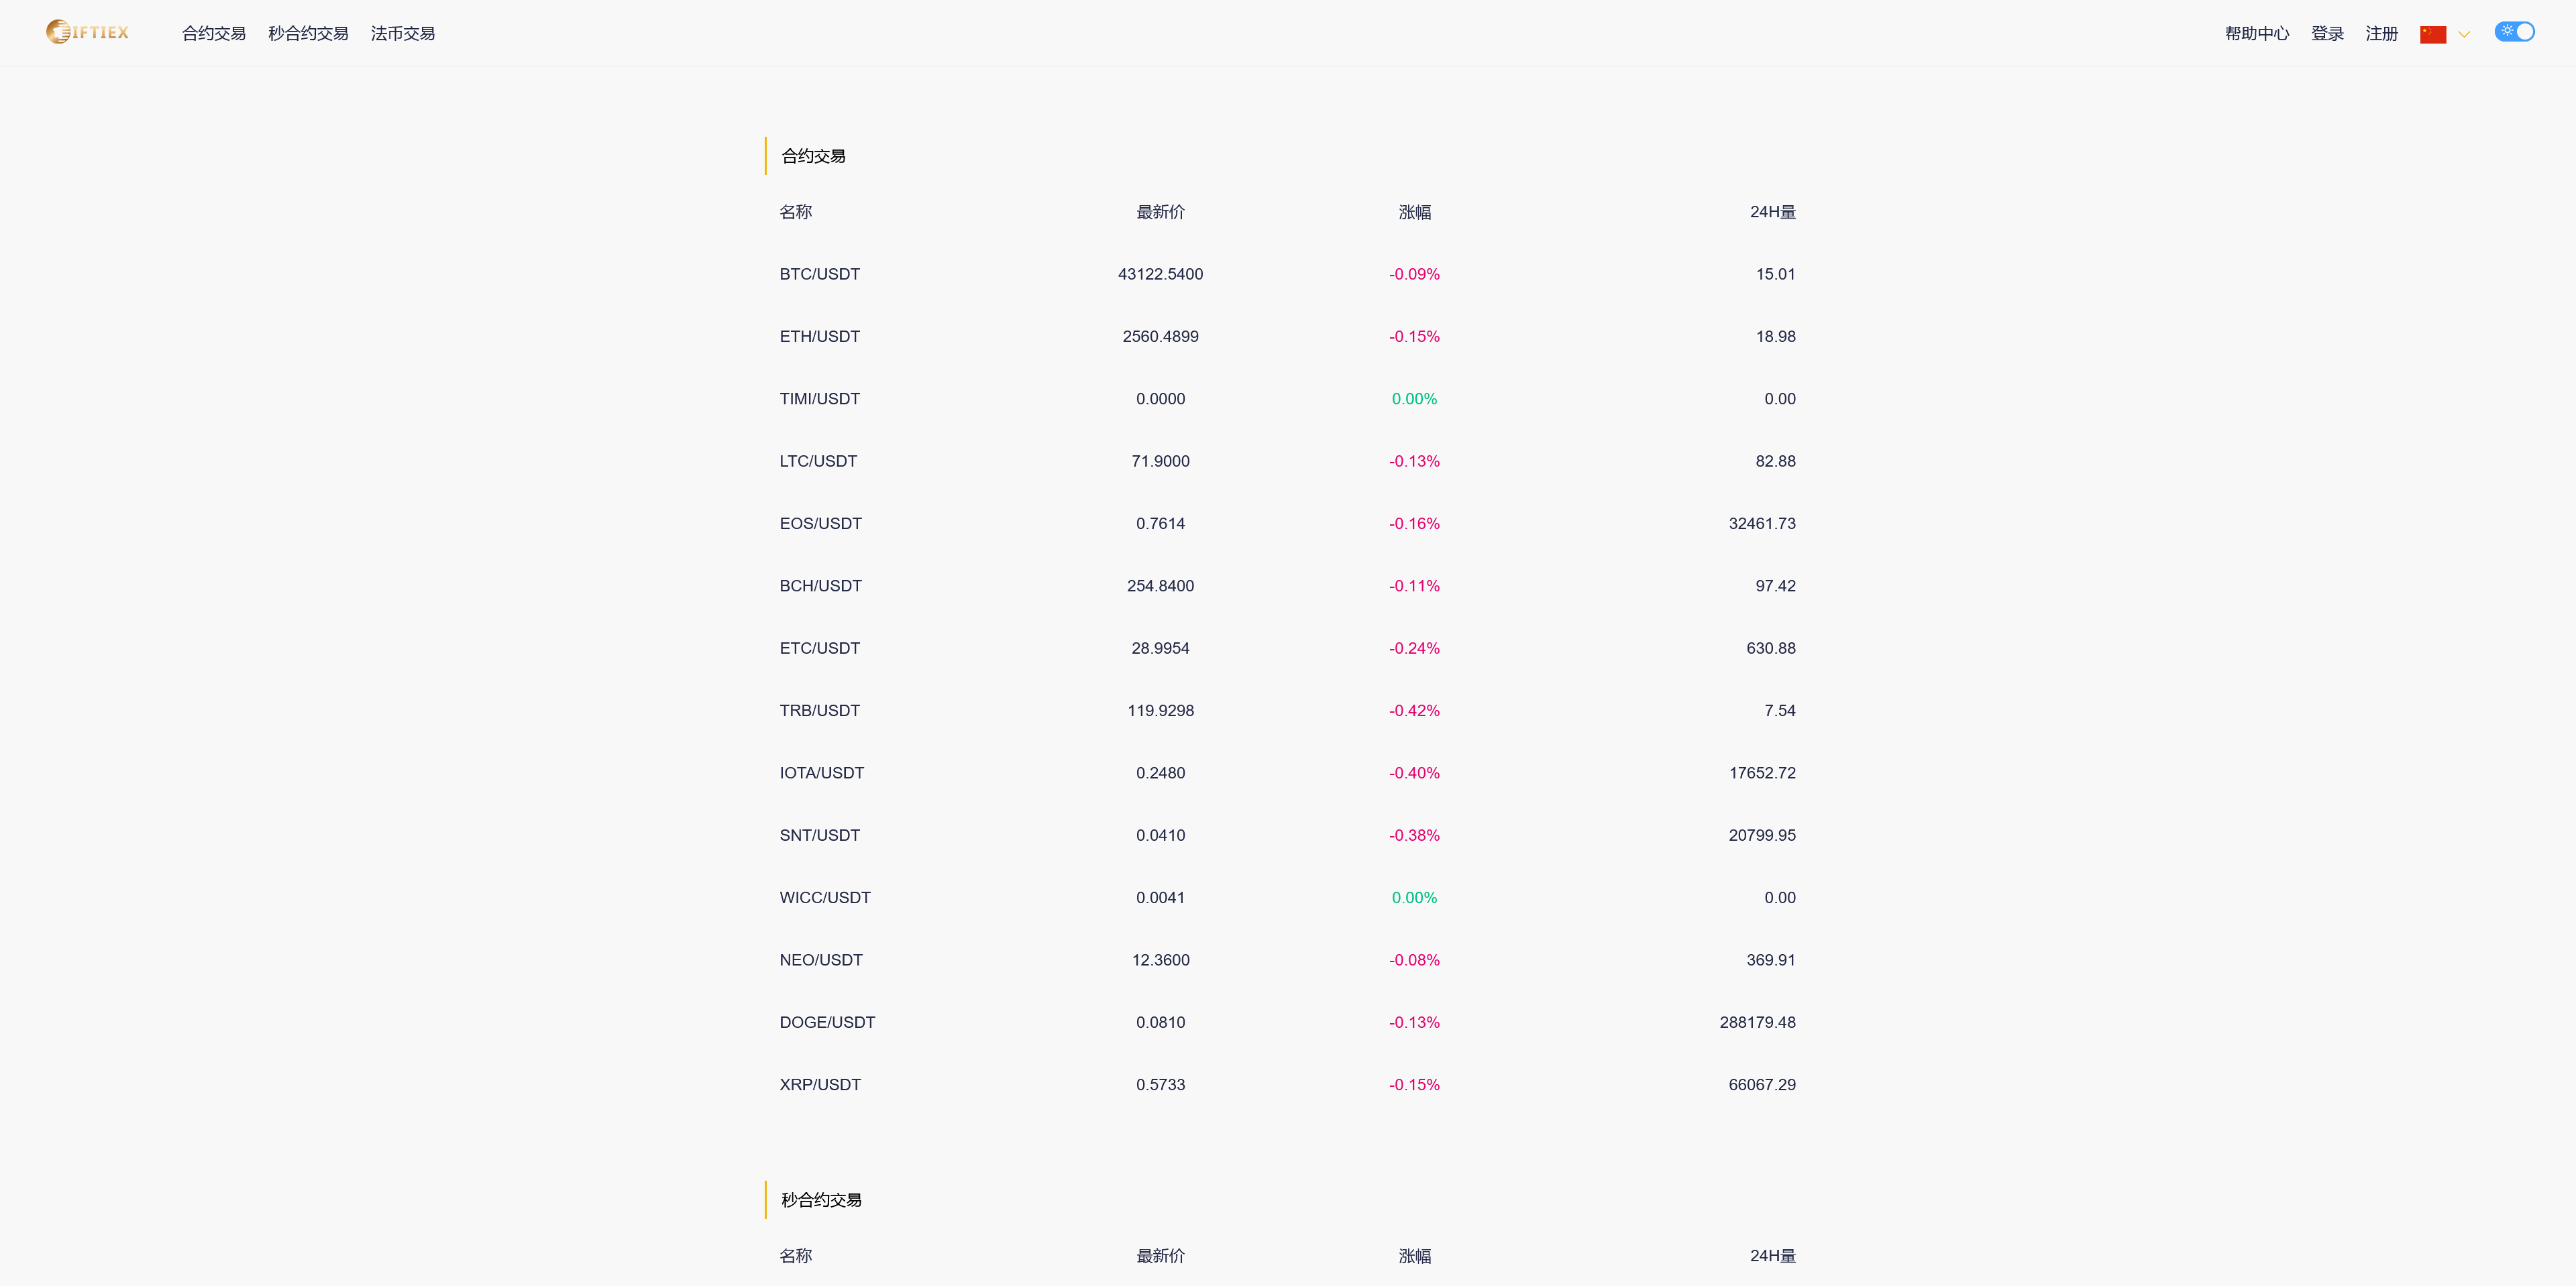Image resolution: width=2576 pixels, height=1286 pixels.
Task: Expand the language dropdown chevron
Action: 2464,34
